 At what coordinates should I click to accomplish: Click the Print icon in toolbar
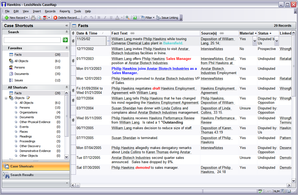(x=33, y=18)
